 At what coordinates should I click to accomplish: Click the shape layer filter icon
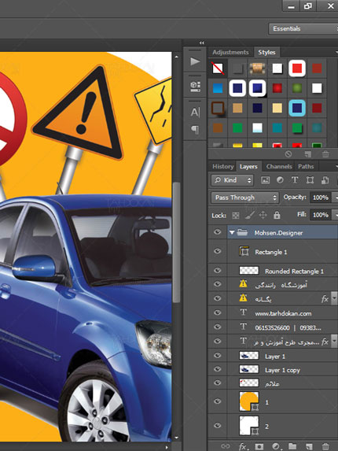(x=310, y=180)
